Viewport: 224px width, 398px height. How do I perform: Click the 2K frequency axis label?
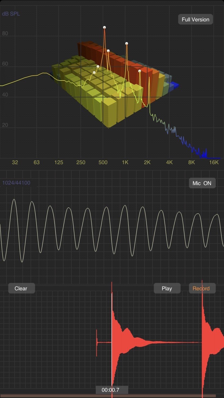pyautogui.click(x=147, y=162)
